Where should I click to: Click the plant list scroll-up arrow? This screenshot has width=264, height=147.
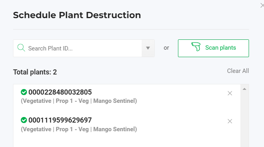tap(245, 89)
